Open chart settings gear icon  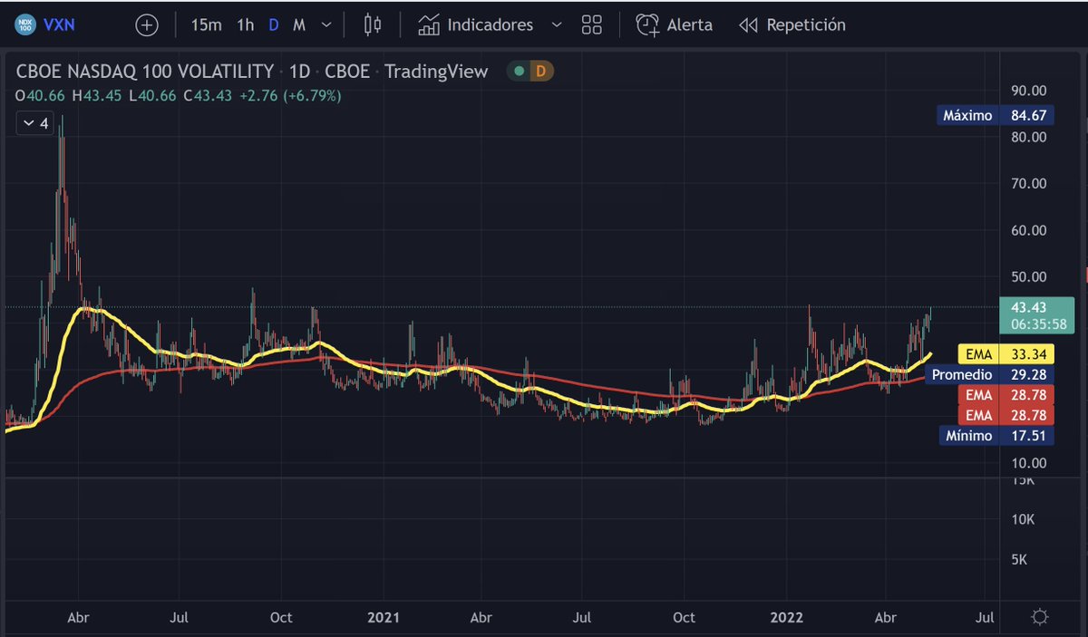[1040, 617]
